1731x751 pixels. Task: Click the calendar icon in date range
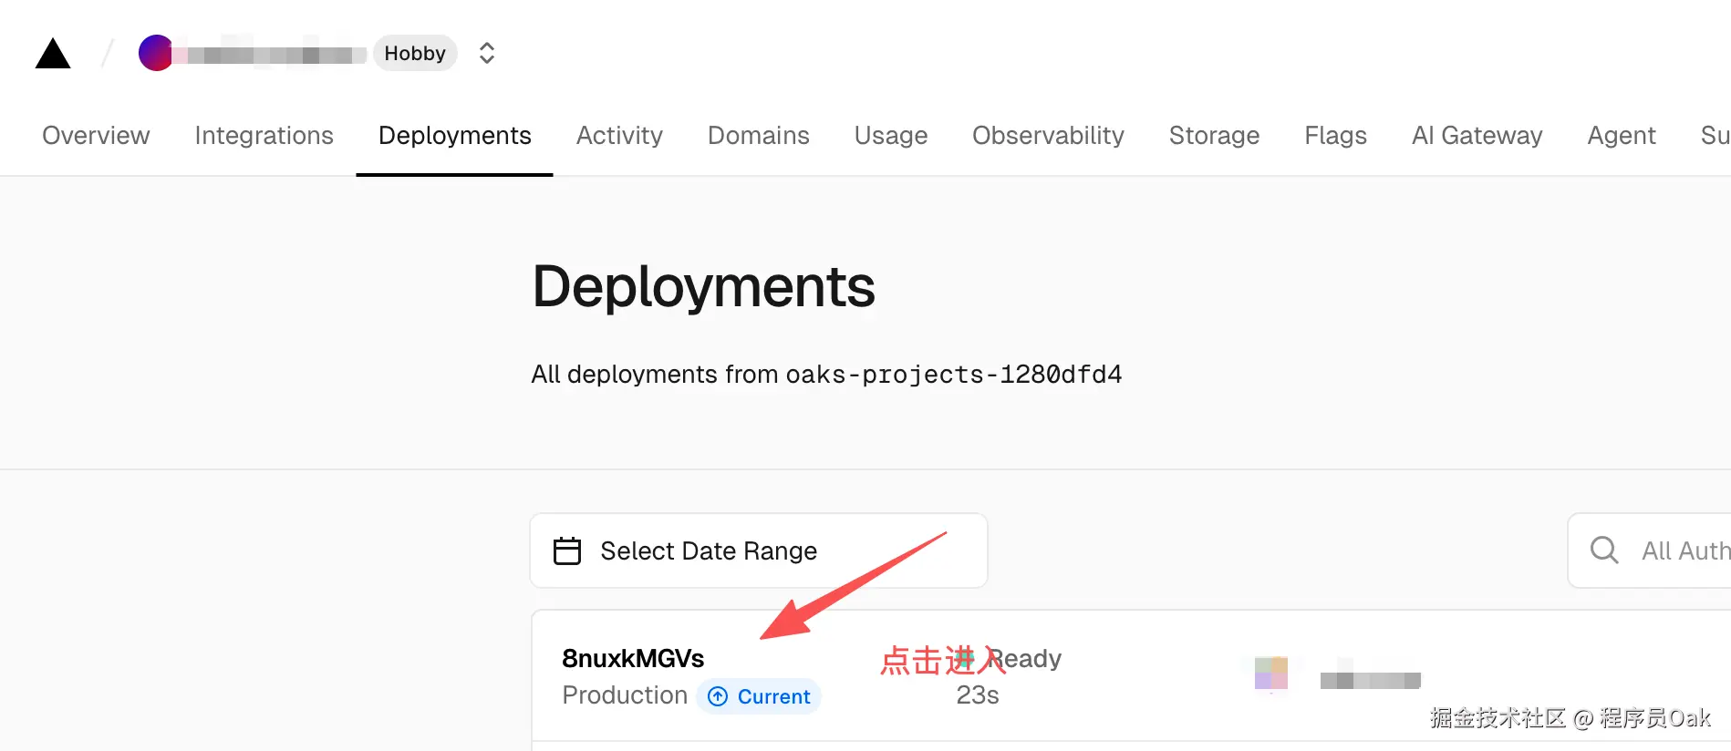tap(567, 550)
